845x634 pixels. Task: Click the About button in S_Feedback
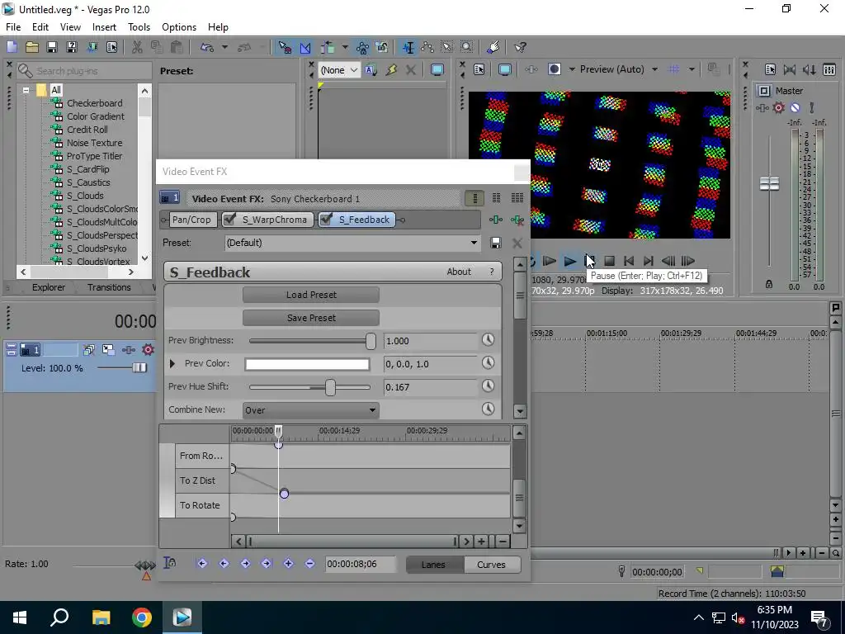tap(459, 272)
